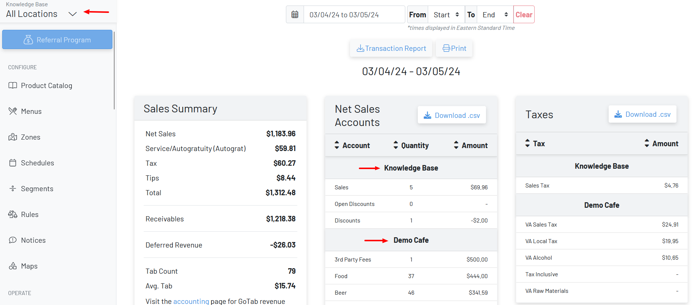Open the To End time selector
Screen dimensions: 696x305
pos(495,15)
